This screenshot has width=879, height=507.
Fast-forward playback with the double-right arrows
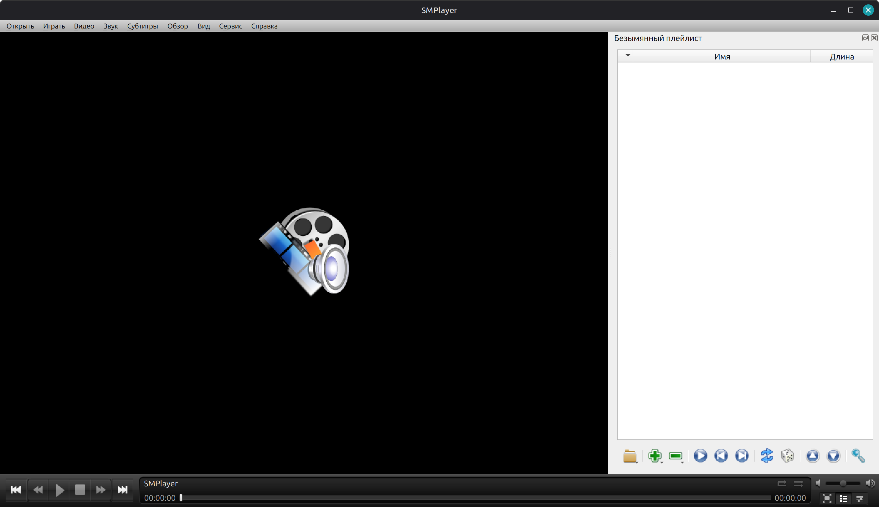coord(101,490)
